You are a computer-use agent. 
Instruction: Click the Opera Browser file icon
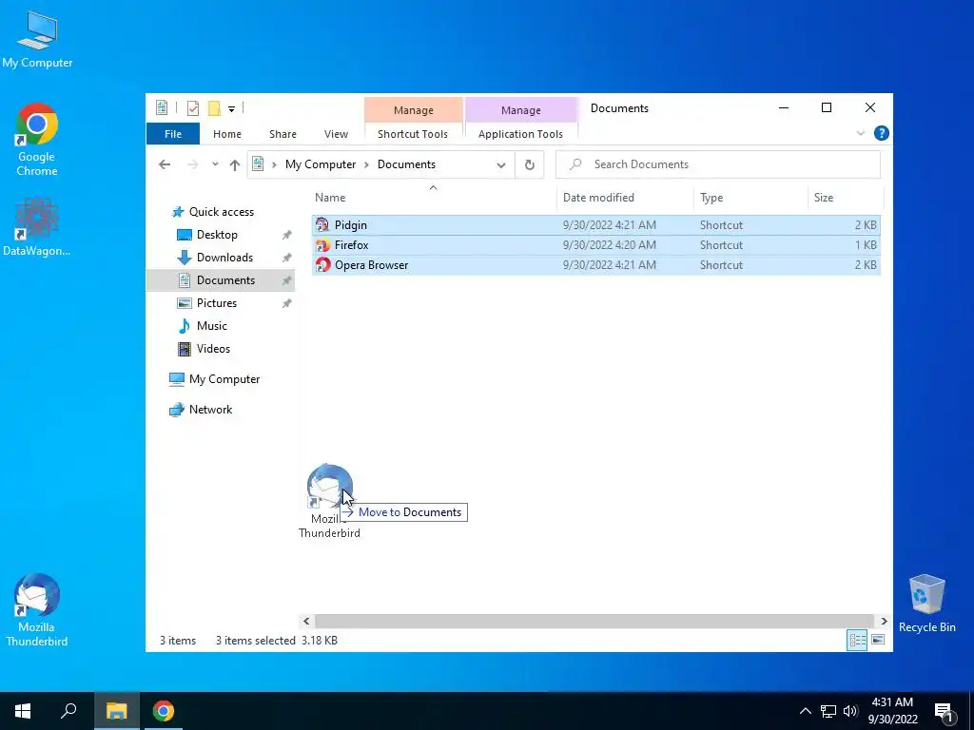pyautogui.click(x=322, y=265)
